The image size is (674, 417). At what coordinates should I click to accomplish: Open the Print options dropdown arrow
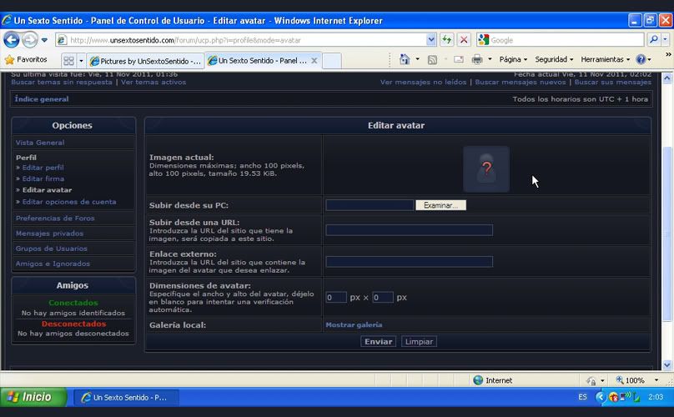pos(490,59)
